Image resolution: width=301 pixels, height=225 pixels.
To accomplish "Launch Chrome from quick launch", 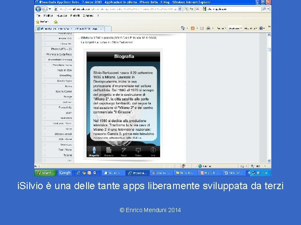I will click(x=84, y=173).
